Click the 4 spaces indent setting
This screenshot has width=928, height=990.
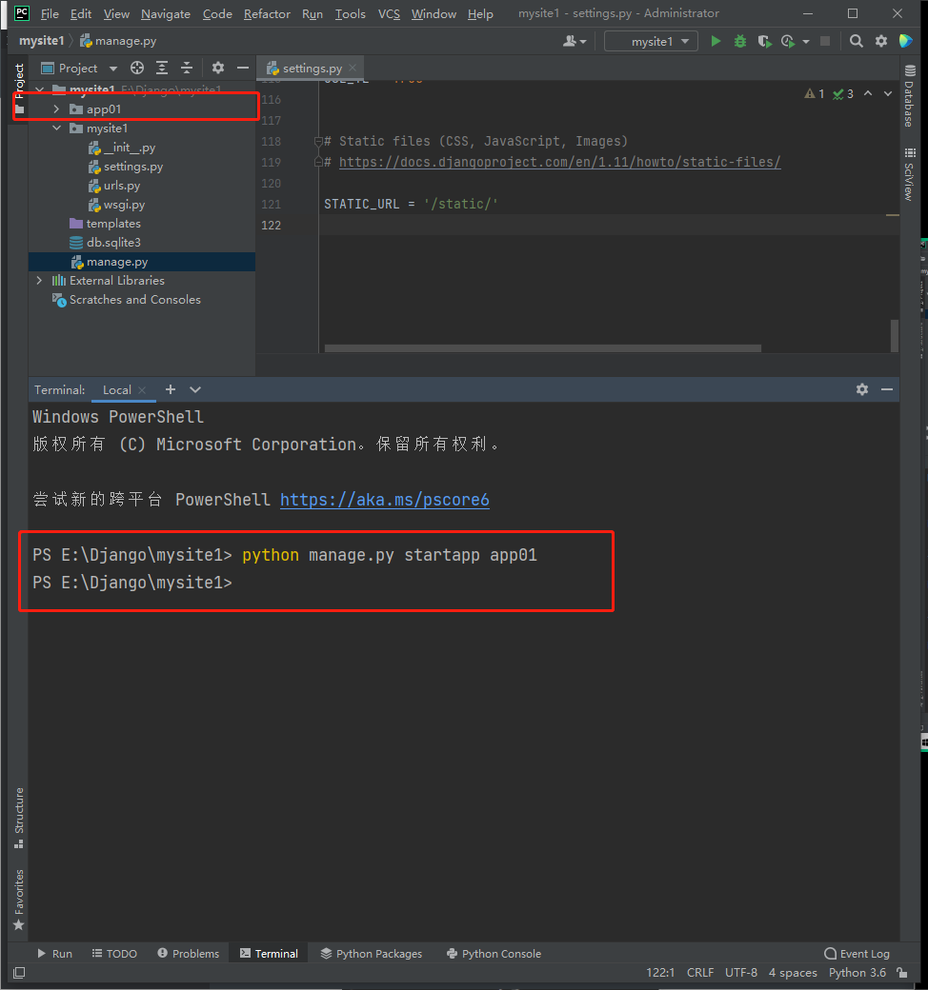click(793, 973)
